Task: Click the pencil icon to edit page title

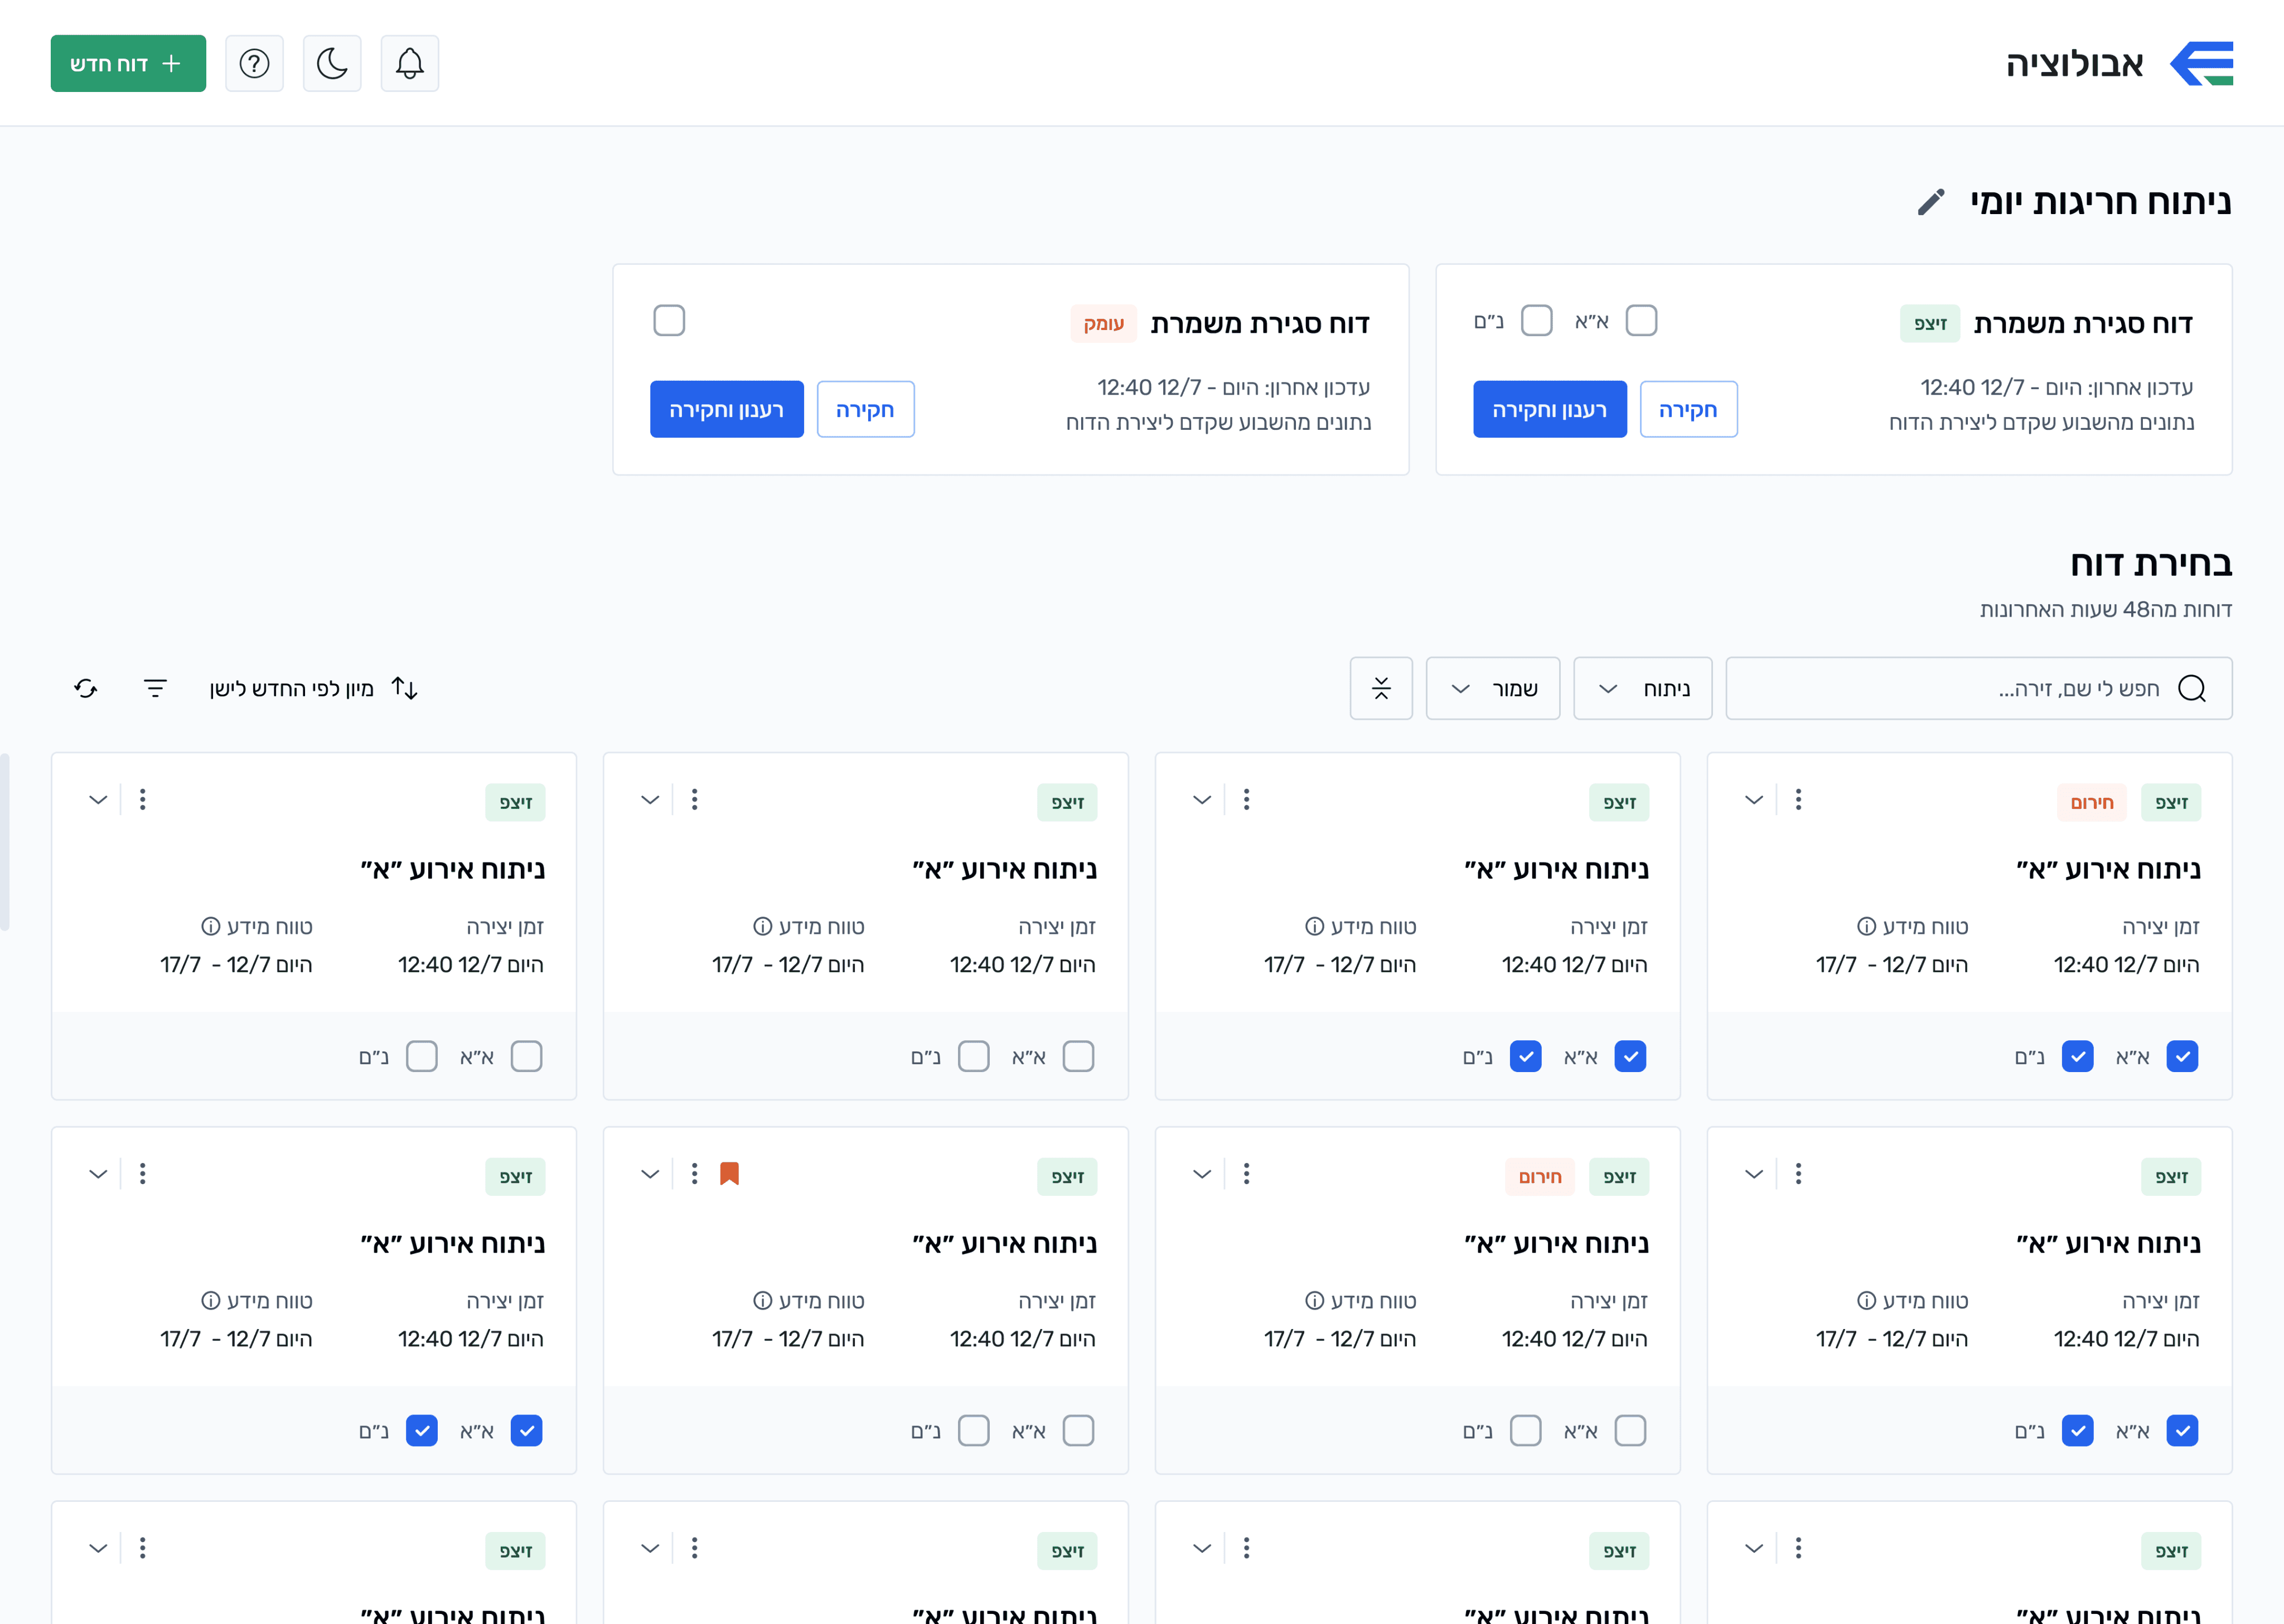Action: point(1931,202)
